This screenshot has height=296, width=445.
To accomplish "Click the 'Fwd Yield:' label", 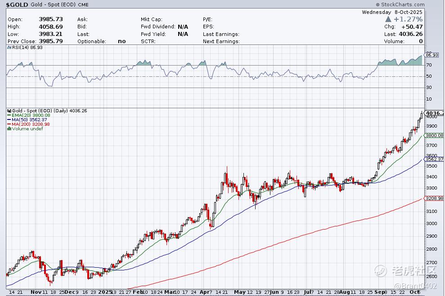I will point(154,34).
